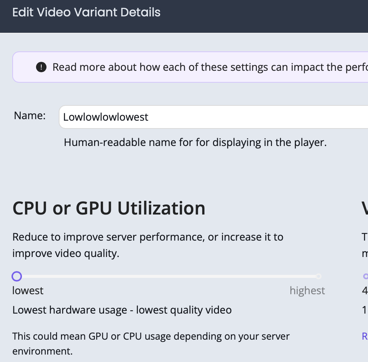The height and width of the screenshot is (362, 368).
Task: Click the CPU utilization slider handle
Action: [17, 276]
